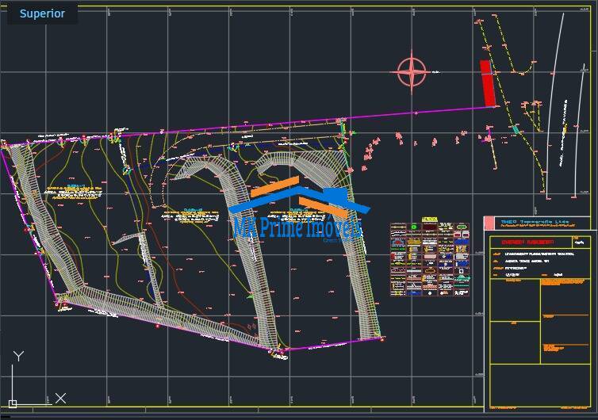Screen dimensions: 598x420
Task: Click the empty bottom box of title block
Action: click(x=539, y=388)
